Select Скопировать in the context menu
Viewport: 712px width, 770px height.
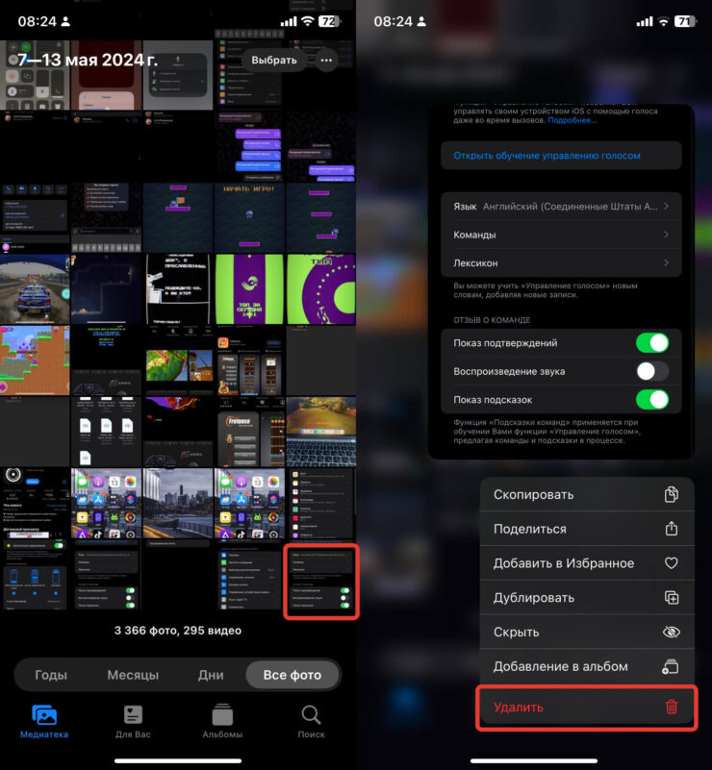533,494
